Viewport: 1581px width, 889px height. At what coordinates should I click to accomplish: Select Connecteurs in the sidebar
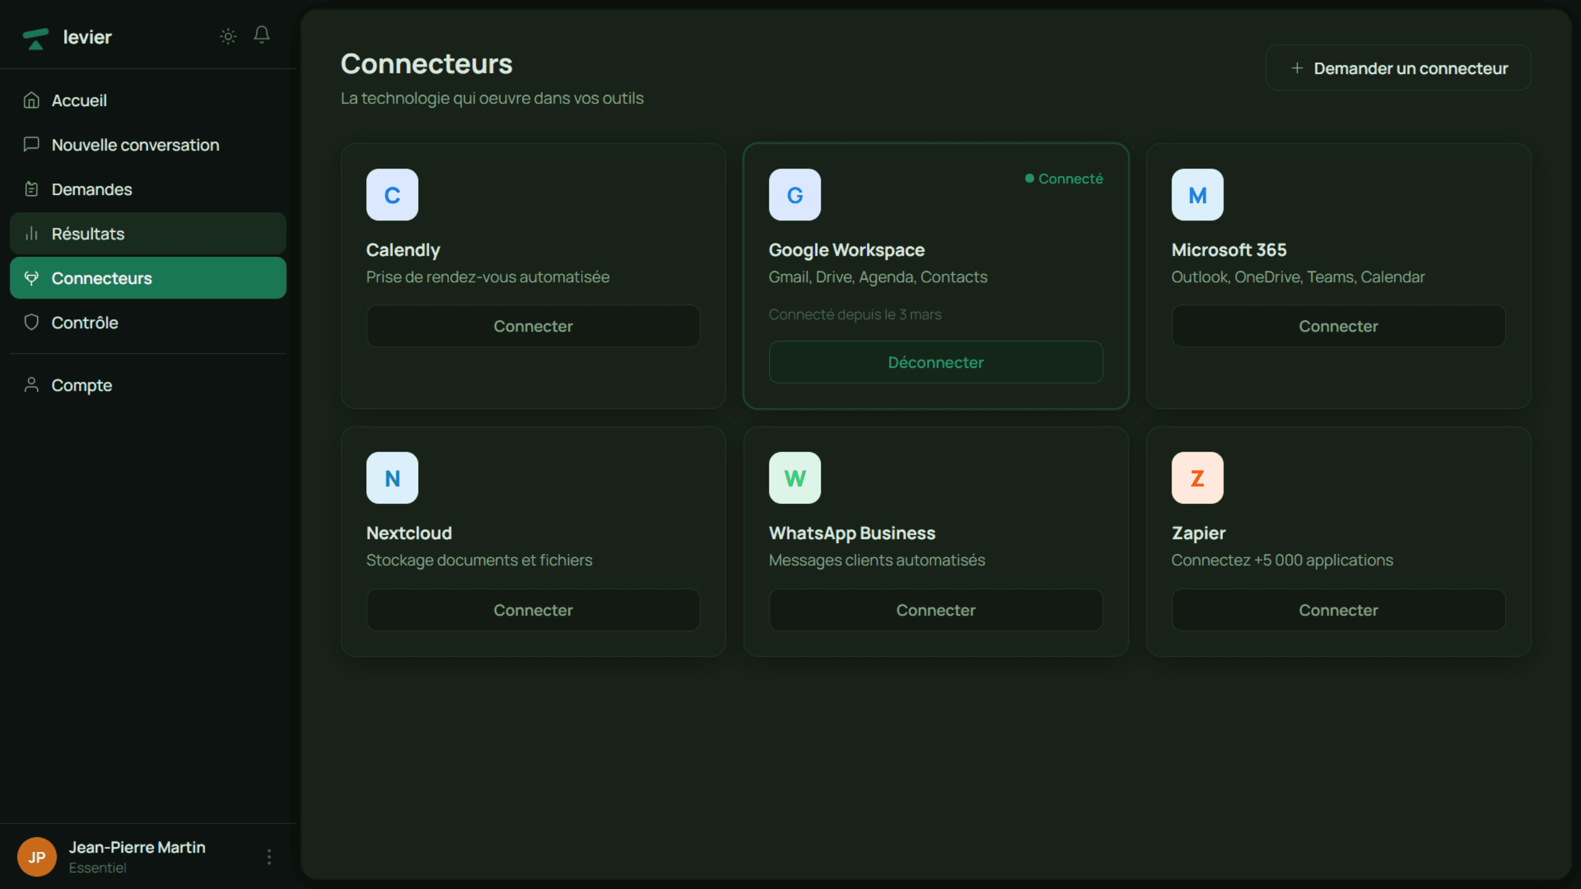148,278
